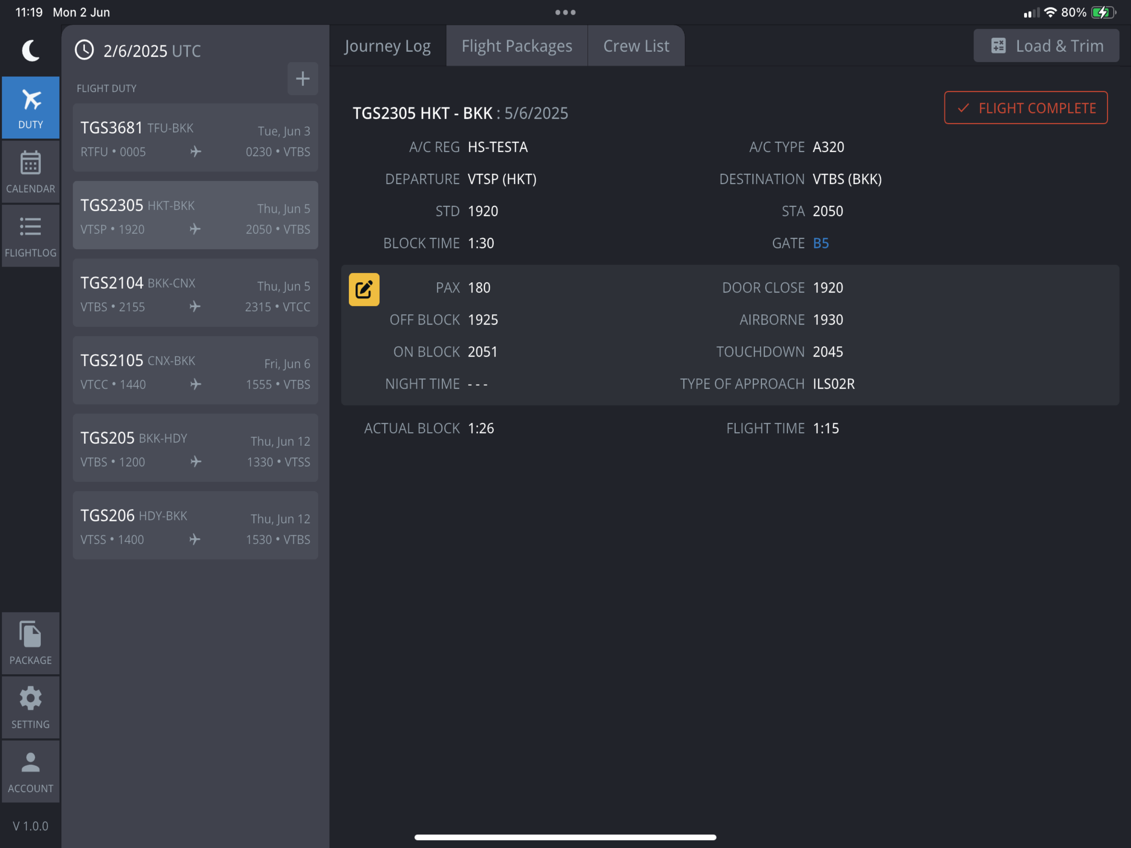Image resolution: width=1131 pixels, height=848 pixels.
Task: Open the Setting gear section
Action: tap(31, 707)
